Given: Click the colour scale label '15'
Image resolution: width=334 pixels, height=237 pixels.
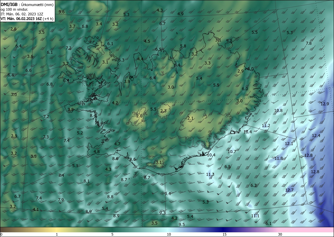Looking at the screenshot, I should [x=224, y=235].
